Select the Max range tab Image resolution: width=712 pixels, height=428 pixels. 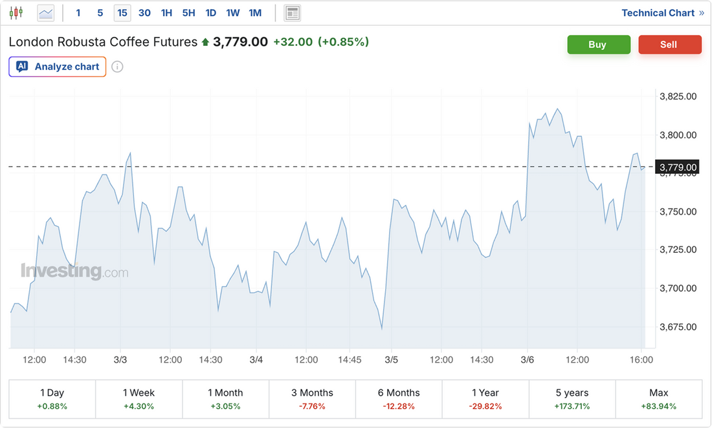[x=659, y=399]
